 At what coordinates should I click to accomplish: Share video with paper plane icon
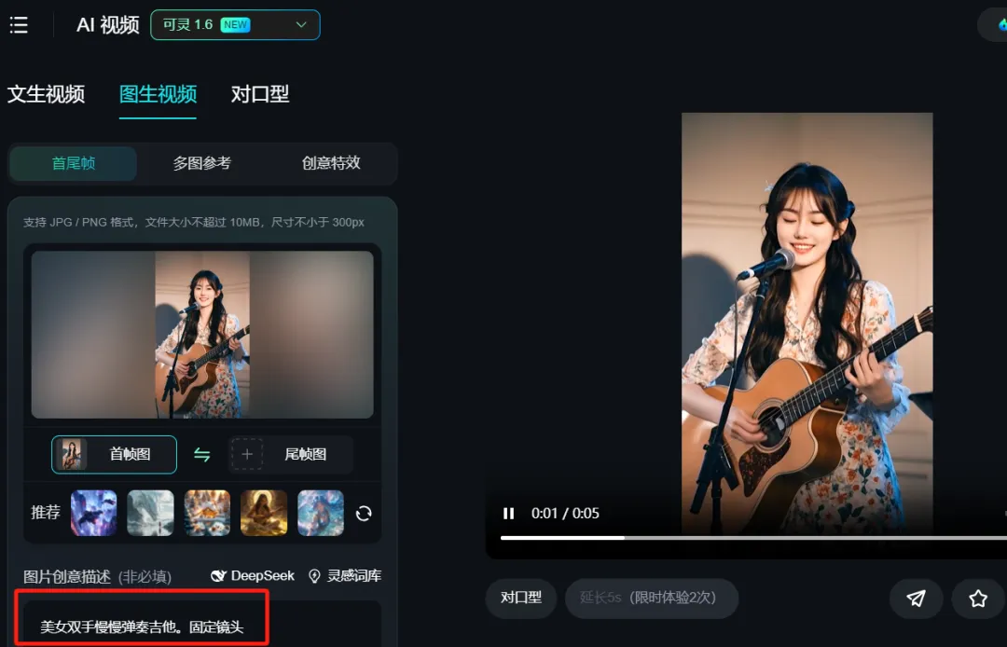tap(916, 599)
